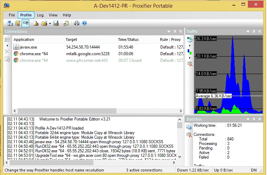267x175 pixels.
Task: Open the Connections panel dropdown arrow
Action: click(x=169, y=31)
